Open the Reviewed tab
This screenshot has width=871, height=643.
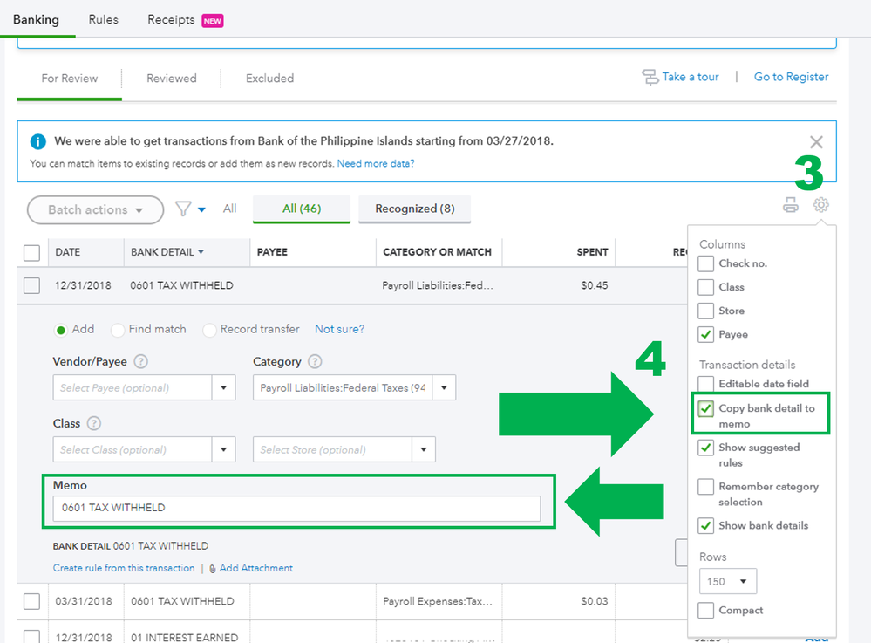pyautogui.click(x=172, y=79)
